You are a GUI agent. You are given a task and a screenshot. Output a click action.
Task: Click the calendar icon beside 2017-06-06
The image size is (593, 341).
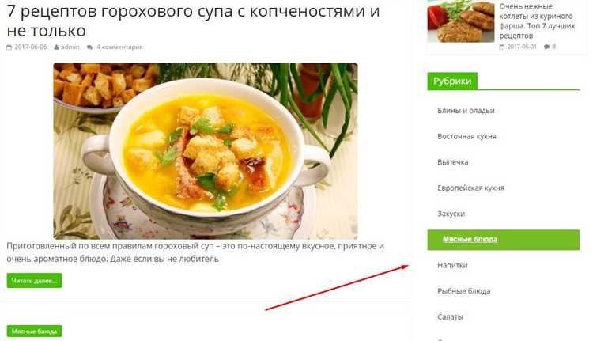point(9,47)
